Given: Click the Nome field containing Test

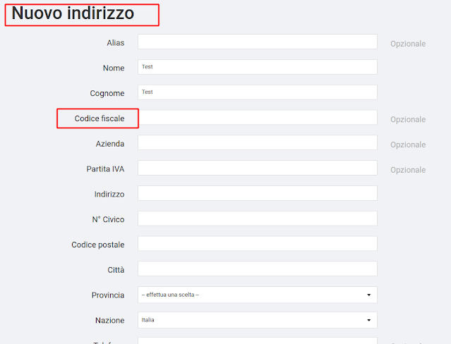Looking at the screenshot, I should click(x=258, y=67).
